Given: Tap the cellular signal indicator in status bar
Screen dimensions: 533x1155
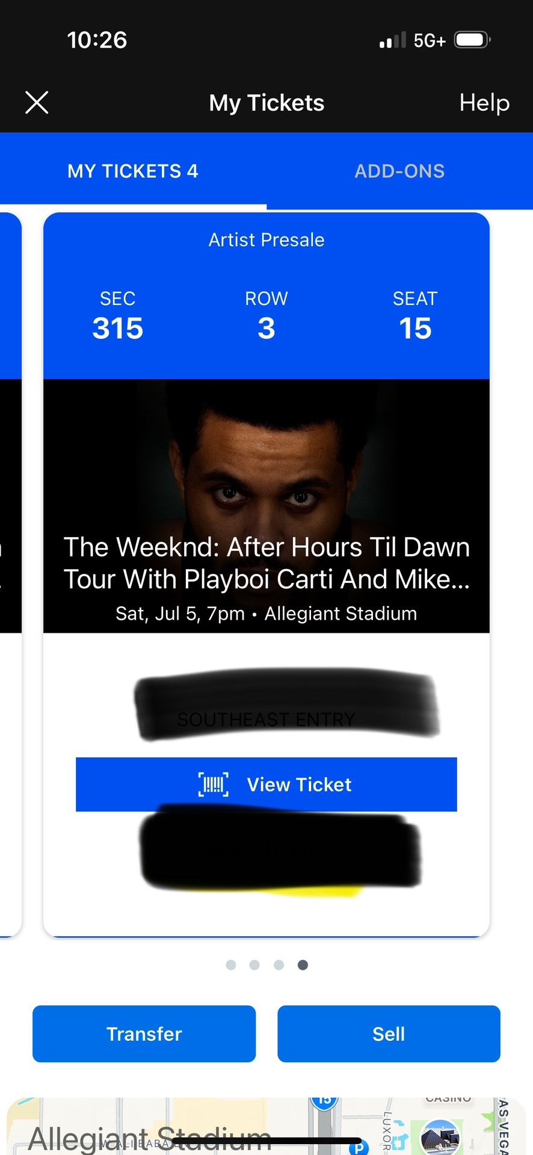Looking at the screenshot, I should 392,40.
